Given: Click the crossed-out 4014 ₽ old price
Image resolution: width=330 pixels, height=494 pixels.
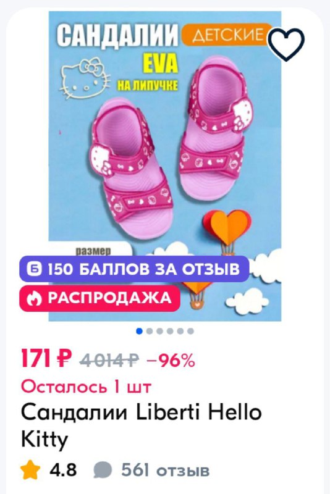Looking at the screenshot, I should tap(109, 360).
